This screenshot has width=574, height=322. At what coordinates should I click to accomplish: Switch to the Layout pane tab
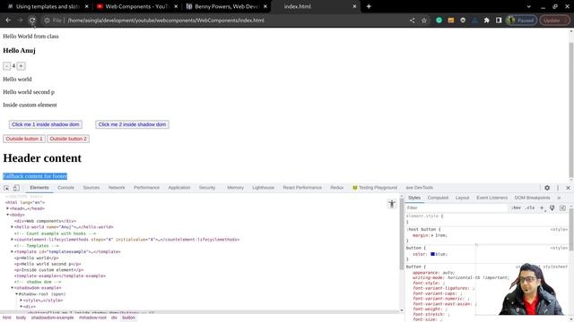pos(462,198)
